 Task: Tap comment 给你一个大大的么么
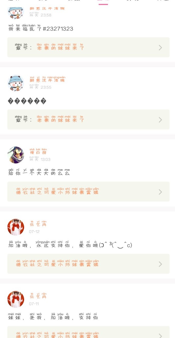point(39,172)
